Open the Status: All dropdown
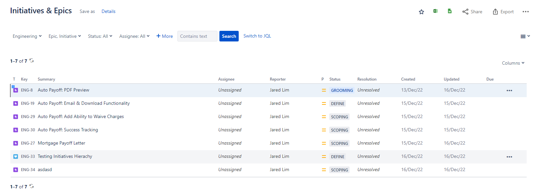 tap(100, 36)
